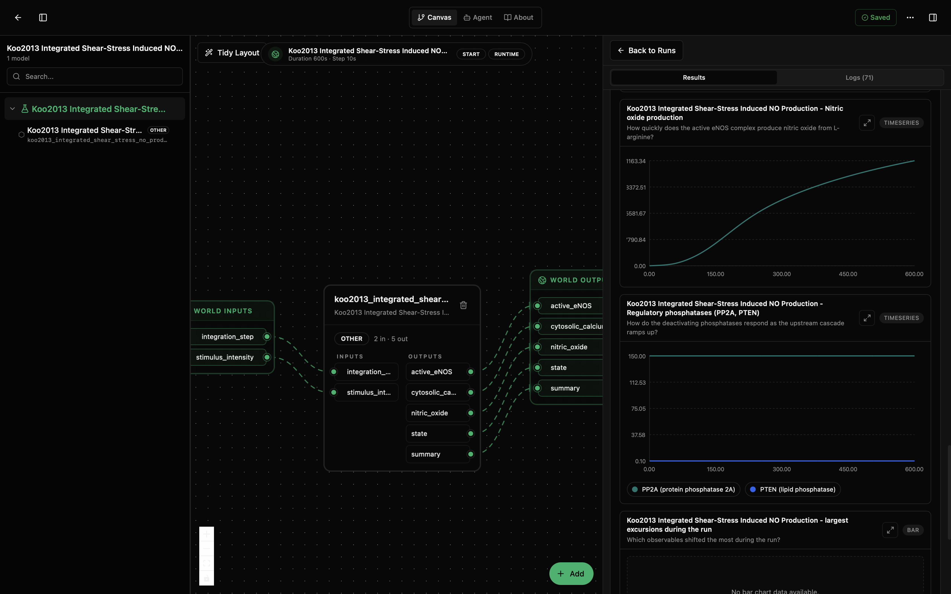Expand the largest excursions bar chart fullscreen
The image size is (951, 594).
(x=890, y=530)
